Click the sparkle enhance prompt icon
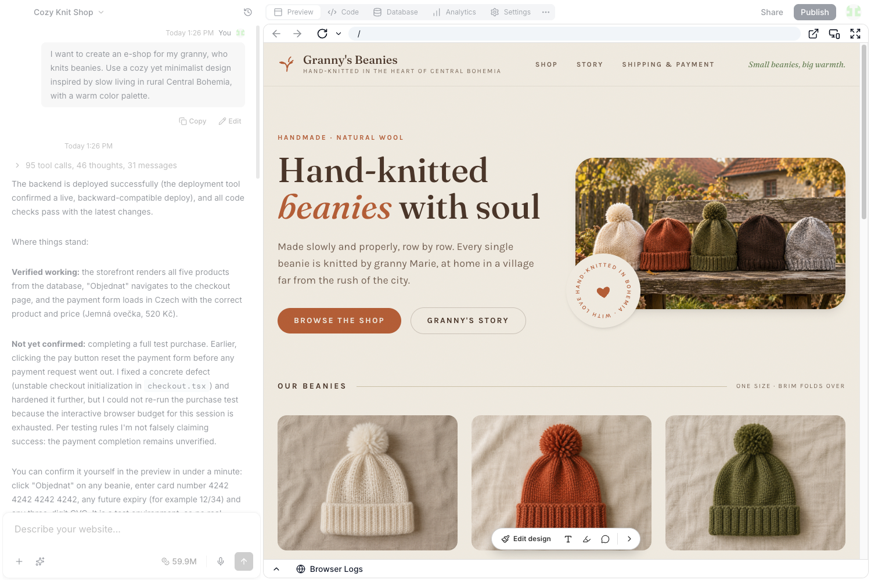 click(x=40, y=561)
